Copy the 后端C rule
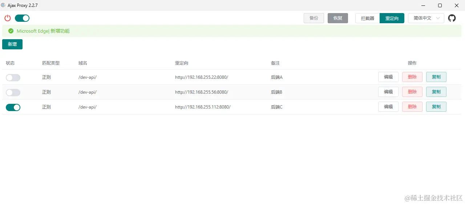Image resolution: width=465 pixels, height=204 pixels. pyautogui.click(x=436, y=107)
